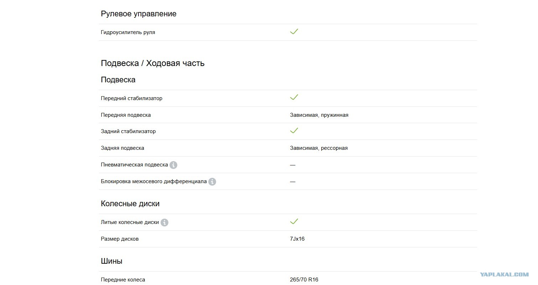The width and height of the screenshot is (538, 285).
Task: Click the Колесные диски section heading
Action: [130, 204]
